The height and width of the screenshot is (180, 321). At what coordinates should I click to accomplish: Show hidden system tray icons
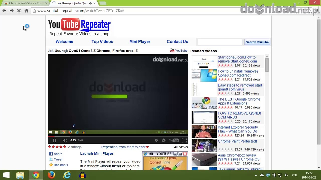[x=256, y=175]
